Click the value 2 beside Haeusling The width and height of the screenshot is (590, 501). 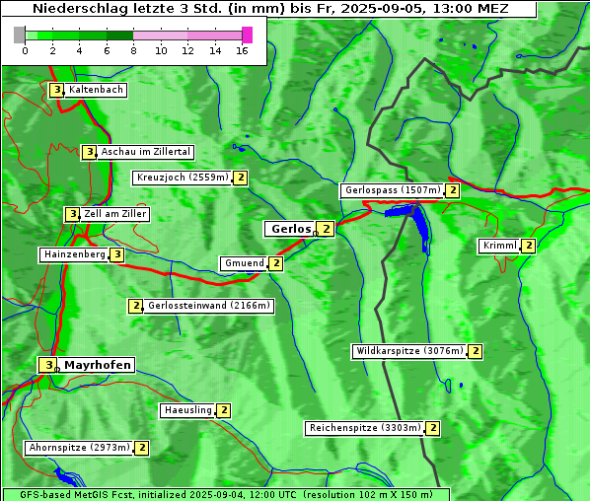pos(224,410)
